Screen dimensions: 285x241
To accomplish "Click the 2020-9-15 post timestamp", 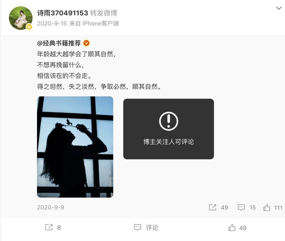I will click(x=52, y=23).
